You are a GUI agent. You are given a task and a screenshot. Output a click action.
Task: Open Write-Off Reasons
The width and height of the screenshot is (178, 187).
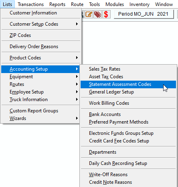[x=128, y=175]
